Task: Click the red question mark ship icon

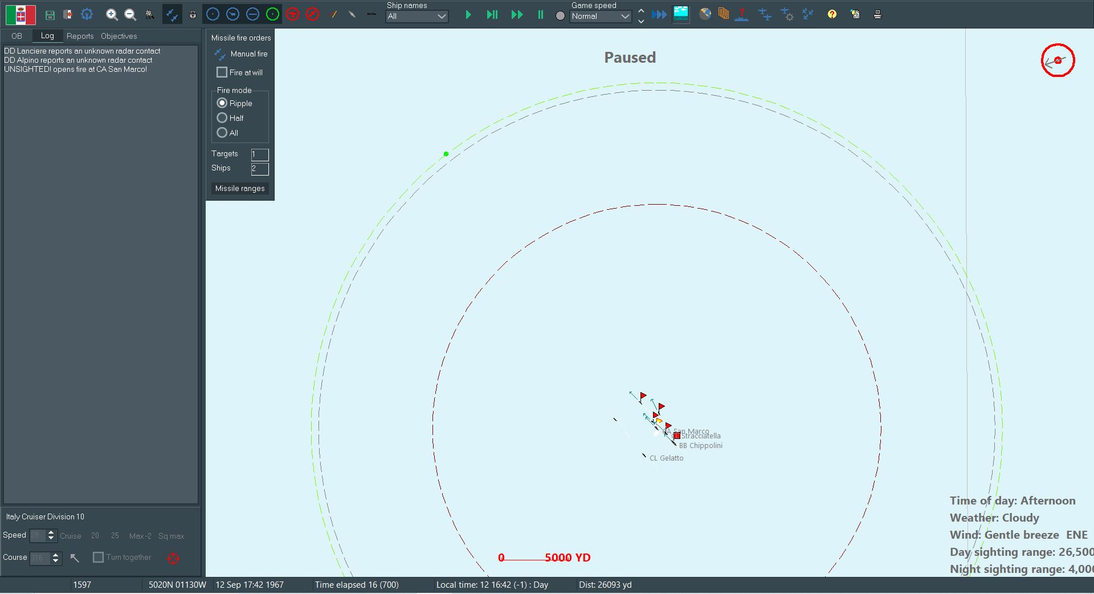Action: coord(741,14)
